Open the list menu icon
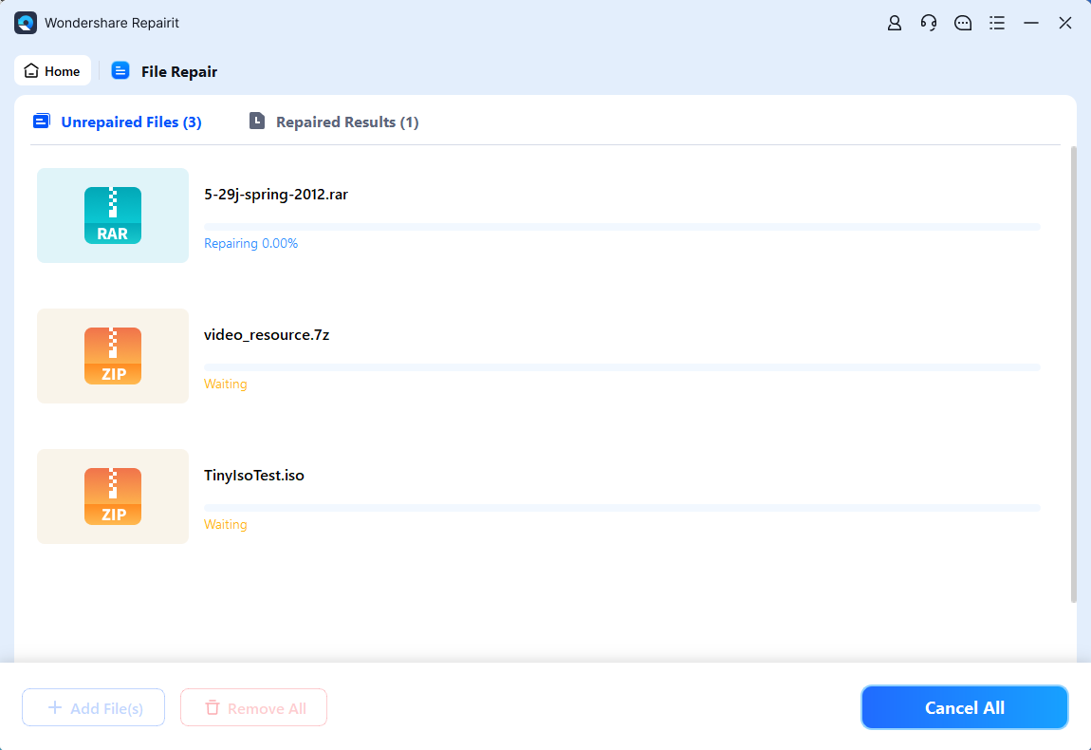 click(x=996, y=23)
